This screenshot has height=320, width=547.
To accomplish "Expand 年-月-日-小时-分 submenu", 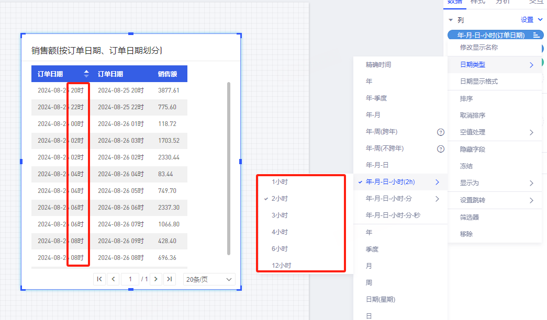I will [437, 199].
